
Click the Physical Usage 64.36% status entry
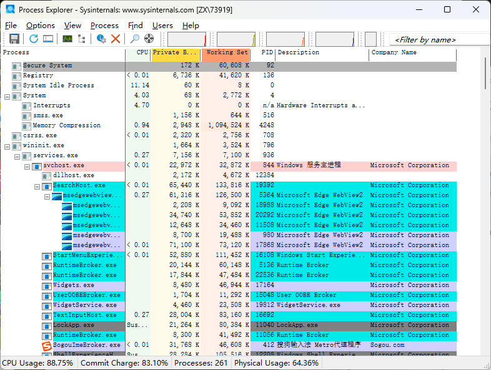[277, 363]
